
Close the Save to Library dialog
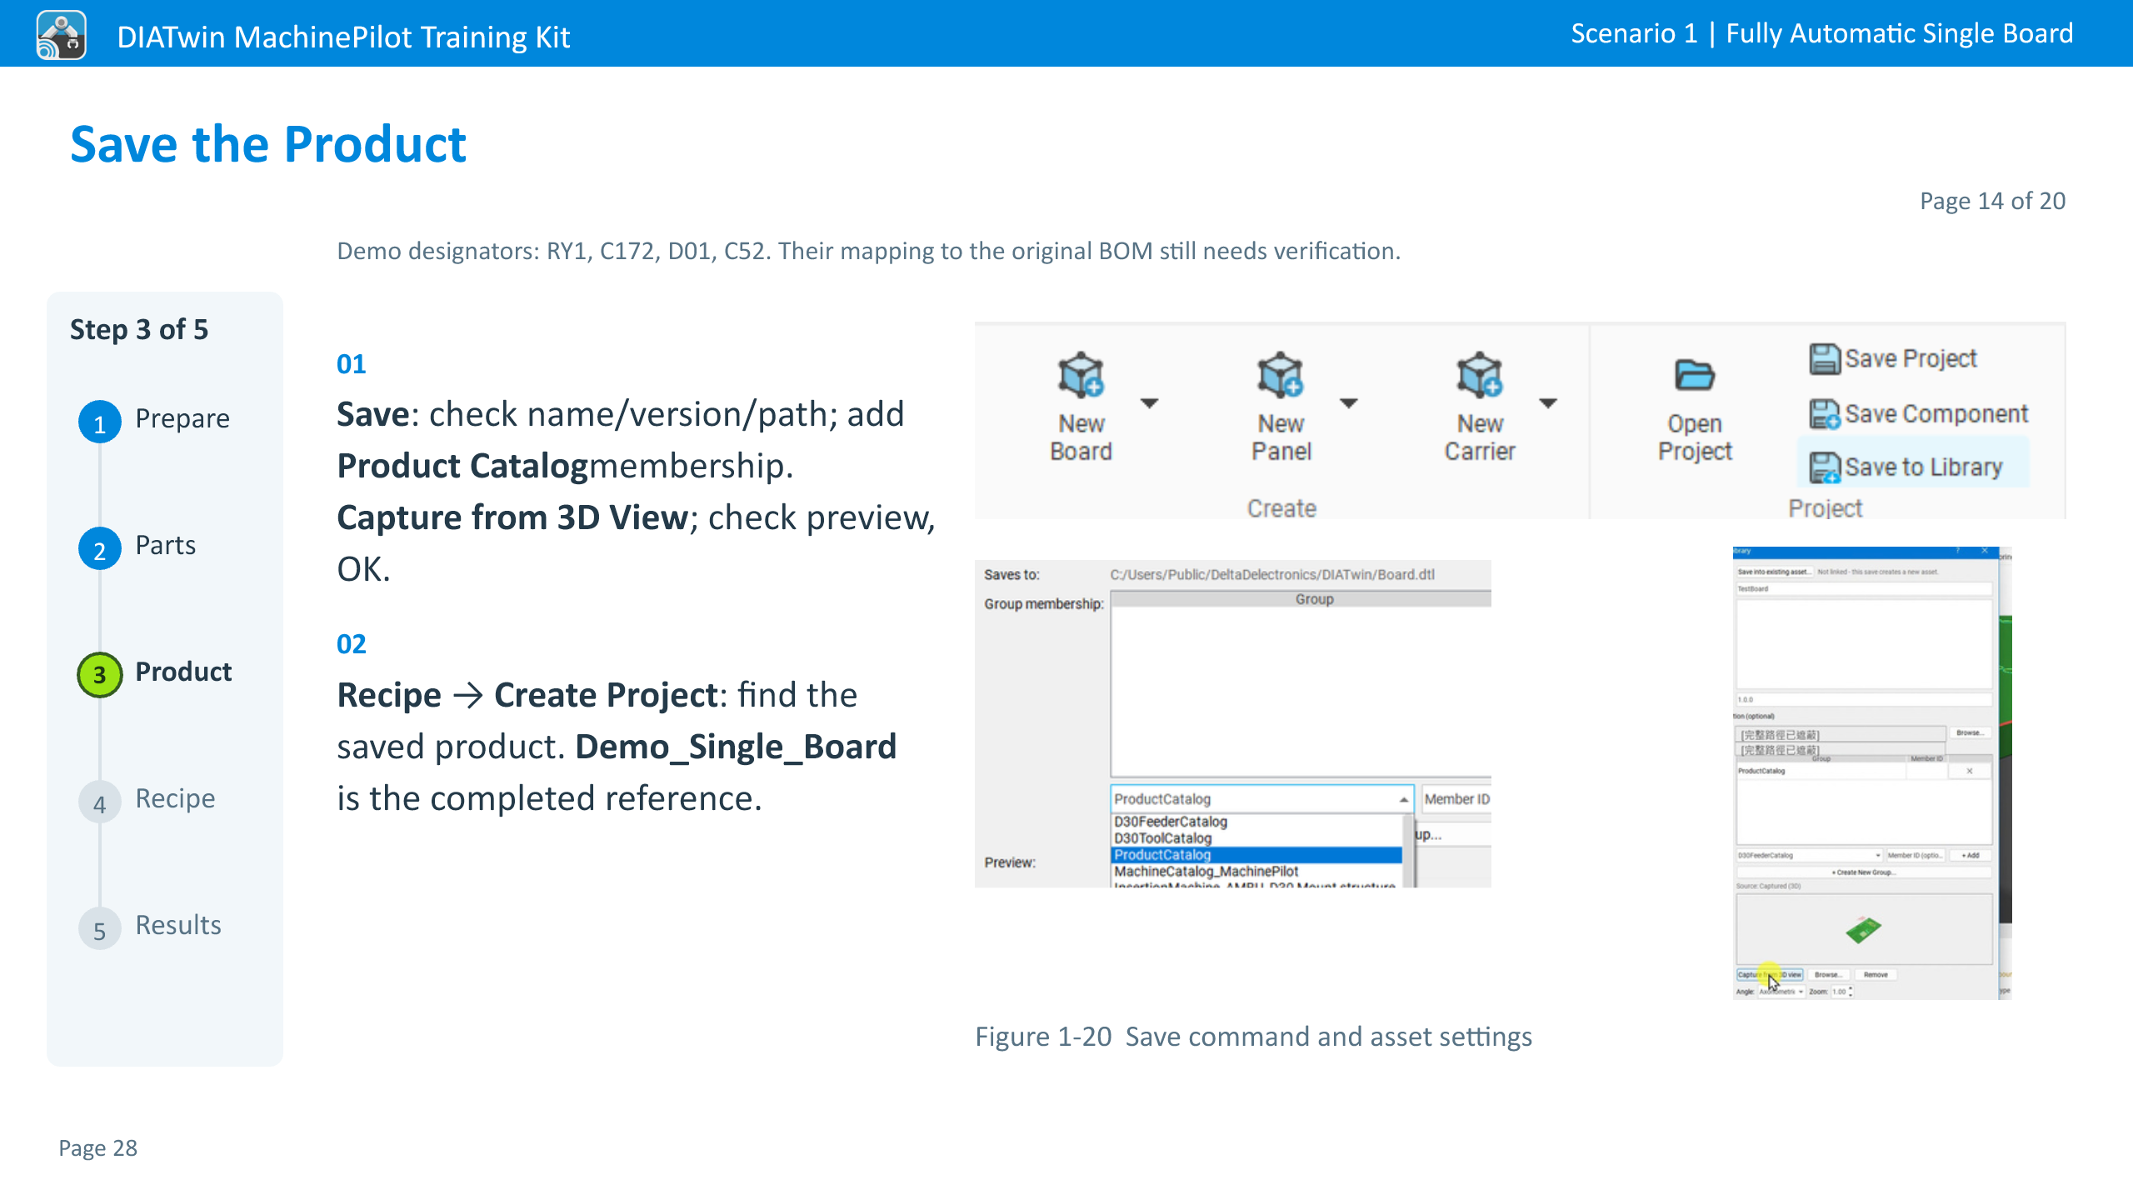(1985, 552)
